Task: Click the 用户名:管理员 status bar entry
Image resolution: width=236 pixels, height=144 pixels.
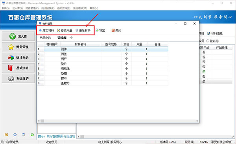Action: coord(9,142)
